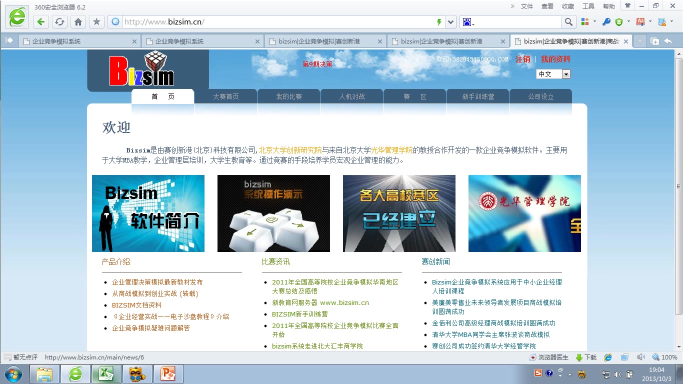Open the 中文 language dropdown
The width and height of the screenshot is (683, 384).
pyautogui.click(x=553, y=74)
